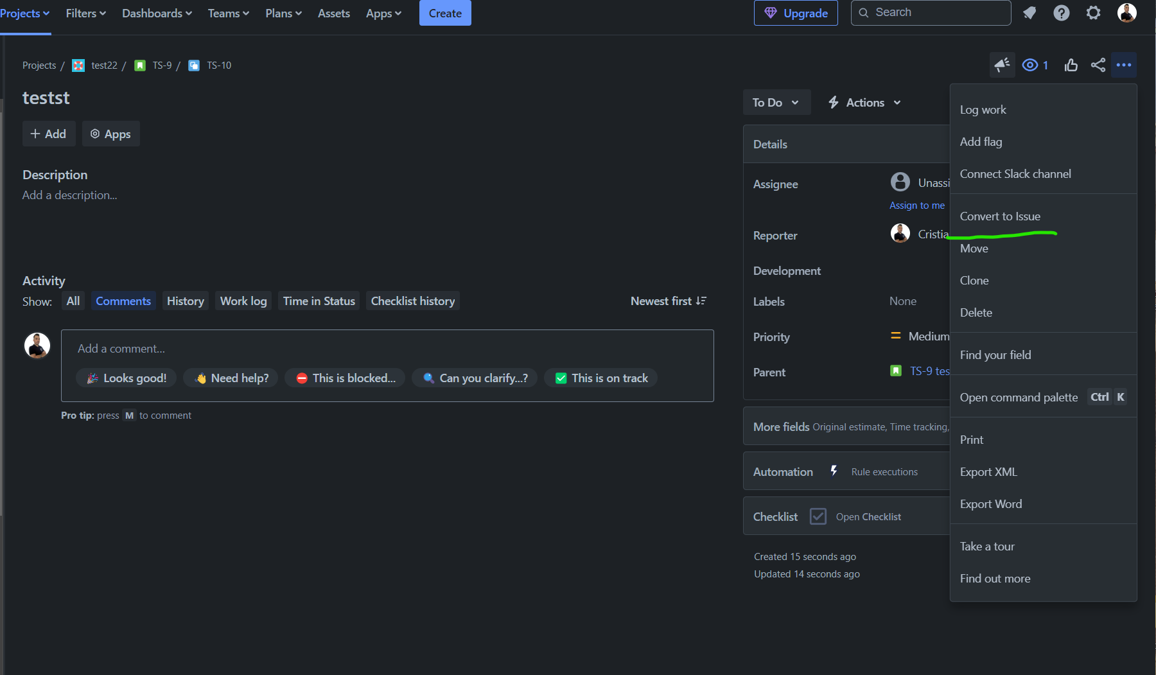Image resolution: width=1156 pixels, height=675 pixels.
Task: Open the Projects menu dropdown
Action: click(x=24, y=13)
